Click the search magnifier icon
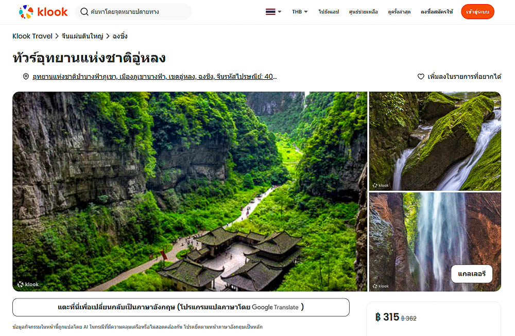 84,12
